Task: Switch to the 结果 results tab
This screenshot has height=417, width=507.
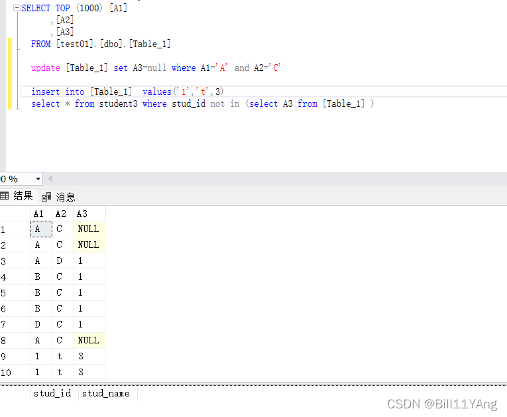Action: click(x=19, y=196)
